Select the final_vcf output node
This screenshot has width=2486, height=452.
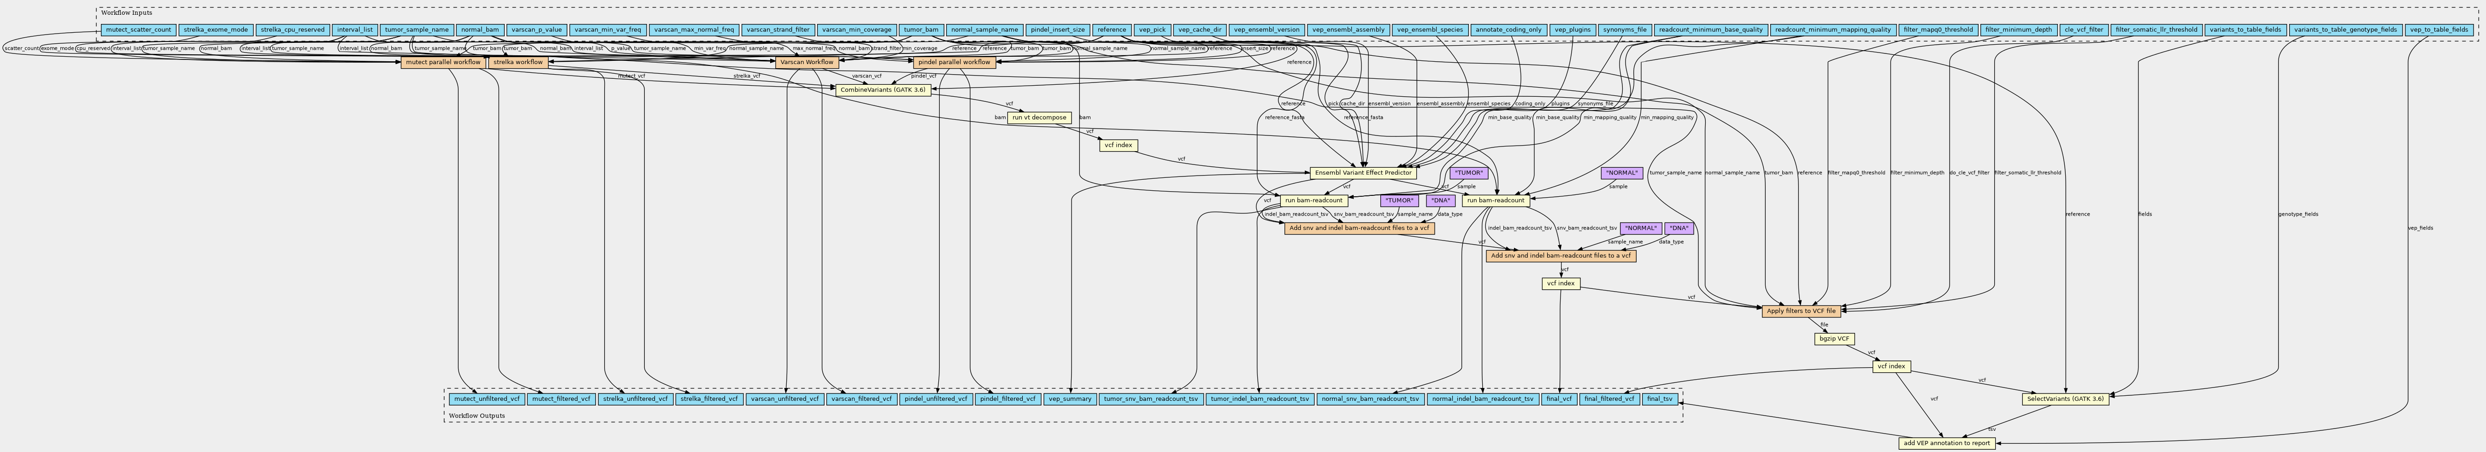point(1559,398)
